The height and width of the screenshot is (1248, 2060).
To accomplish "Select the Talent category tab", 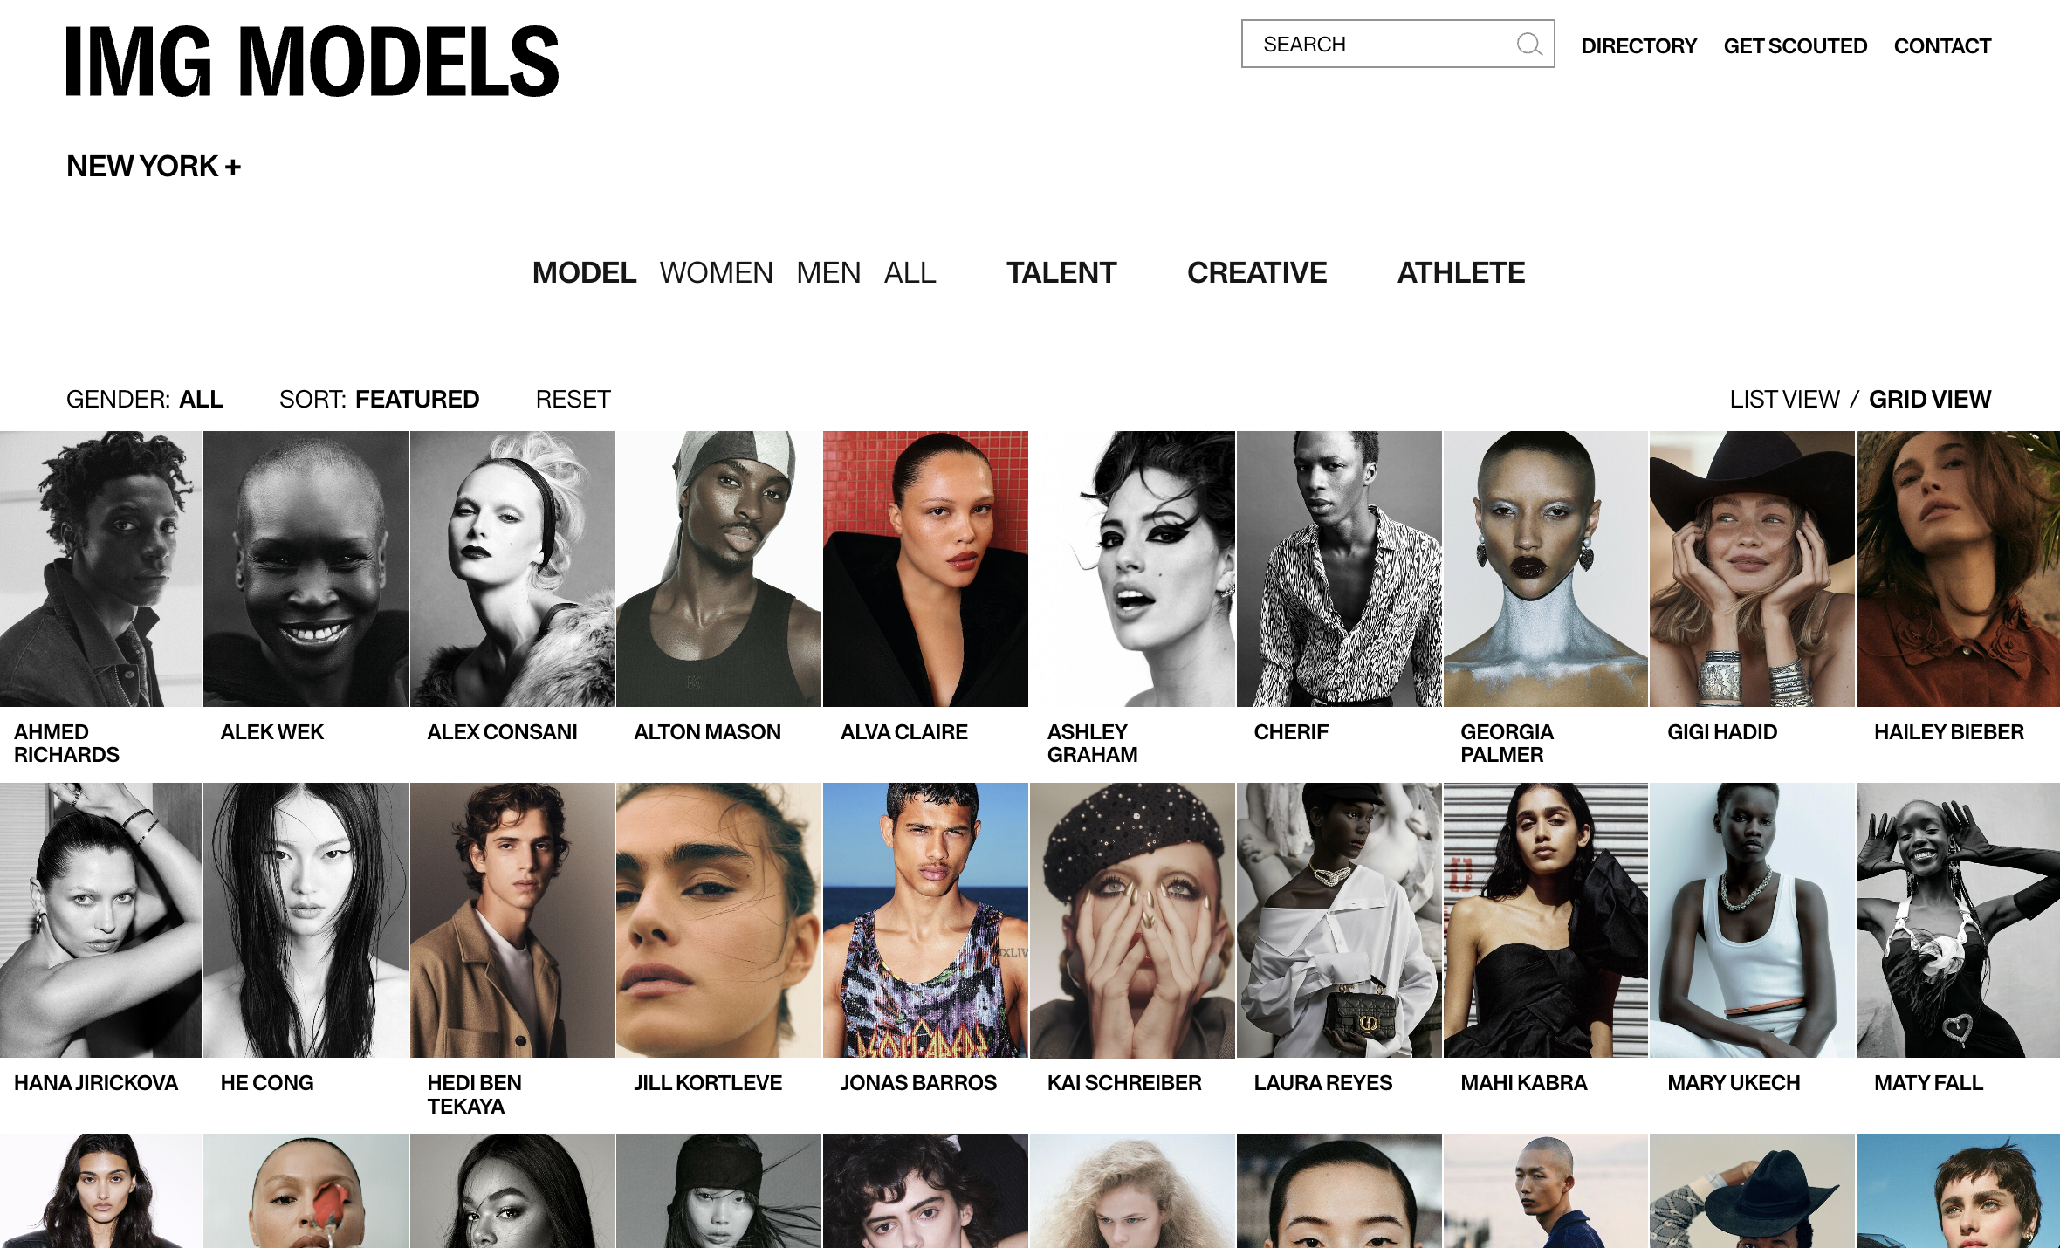I will coord(1061,273).
